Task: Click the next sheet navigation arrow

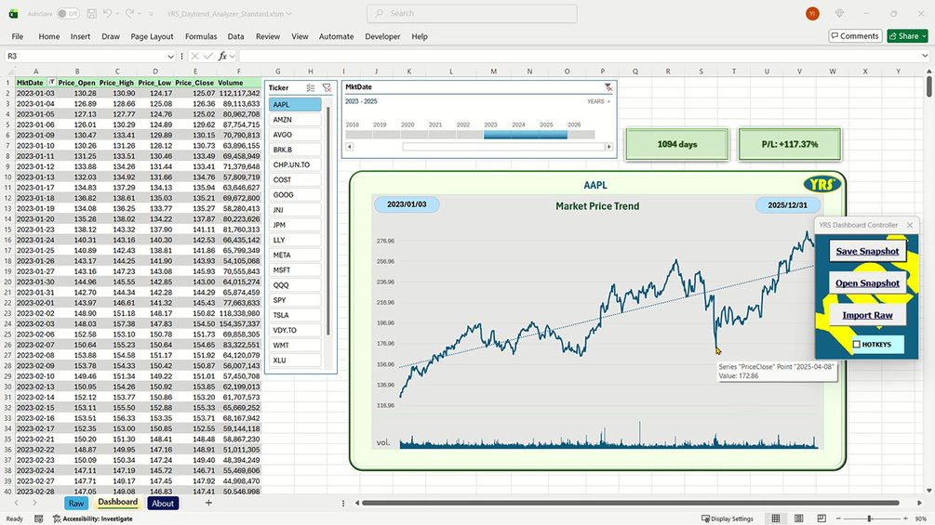Action: (x=34, y=503)
